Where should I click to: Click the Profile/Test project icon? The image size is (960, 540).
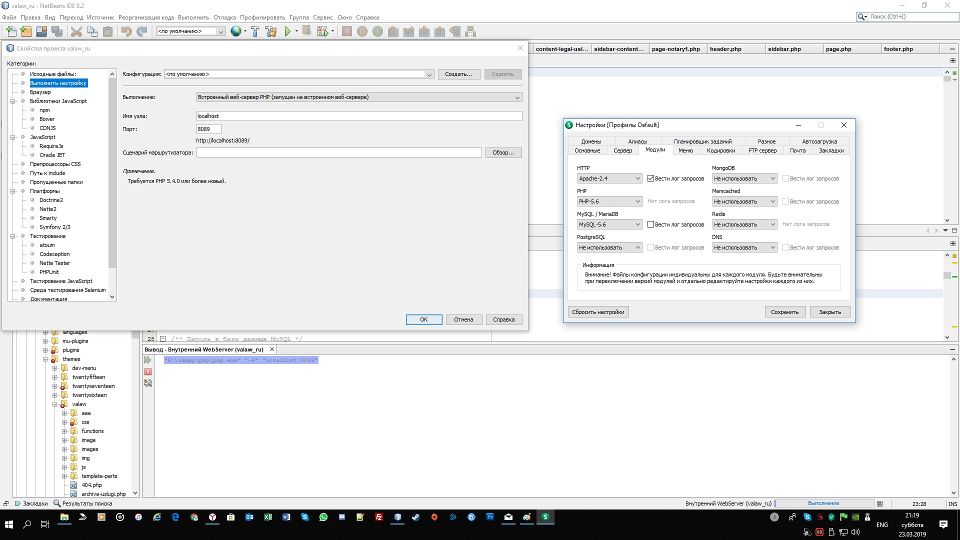[323, 31]
